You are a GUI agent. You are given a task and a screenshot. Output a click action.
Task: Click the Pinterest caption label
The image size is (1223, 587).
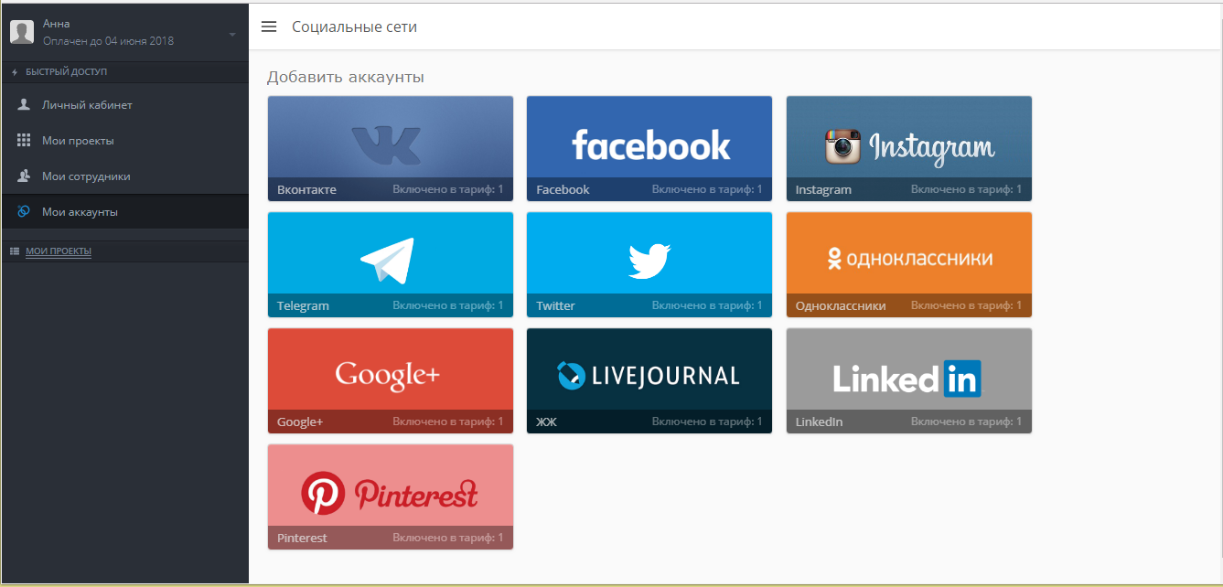[x=302, y=538]
